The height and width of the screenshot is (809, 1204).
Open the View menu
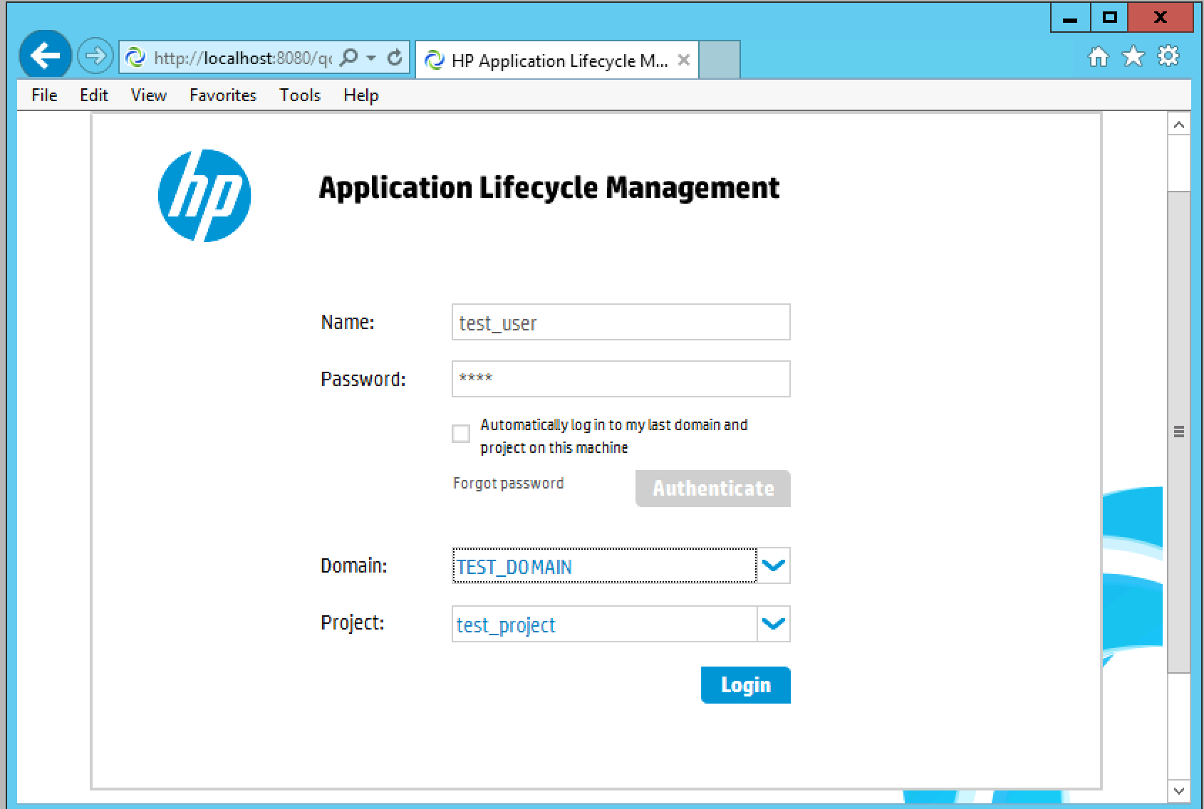pos(148,95)
